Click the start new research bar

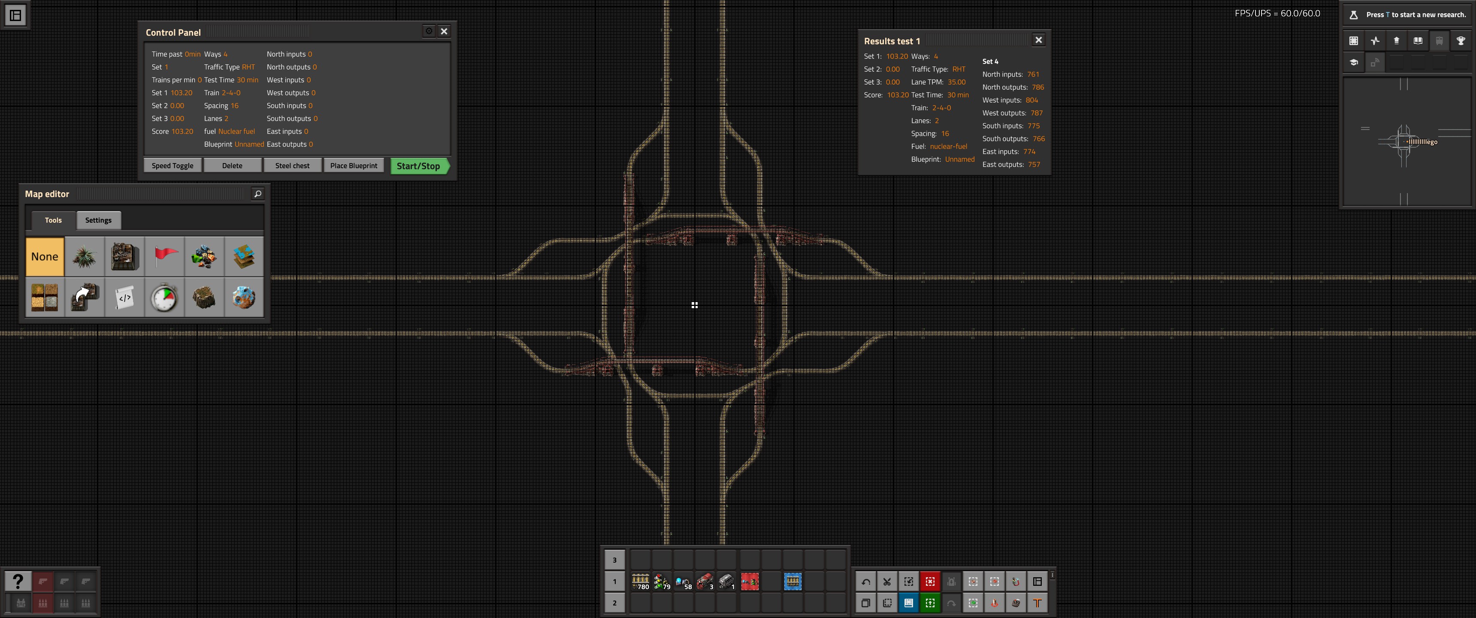(x=1408, y=15)
